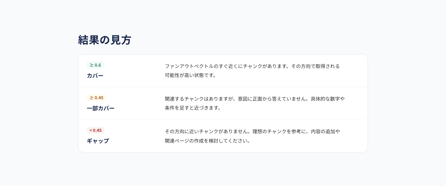Click the 'の' character in the page heading
Image resolution: width=446 pixels, height=186 pixels.
pyautogui.click(x=105, y=40)
